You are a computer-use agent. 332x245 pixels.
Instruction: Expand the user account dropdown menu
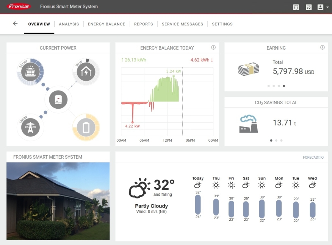323,7
